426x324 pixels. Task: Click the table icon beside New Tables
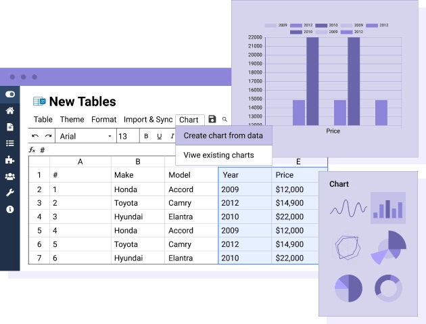coord(39,101)
